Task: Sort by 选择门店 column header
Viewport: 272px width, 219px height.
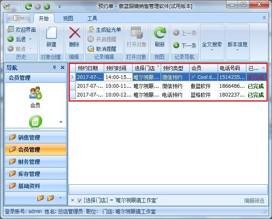Action: point(146,68)
